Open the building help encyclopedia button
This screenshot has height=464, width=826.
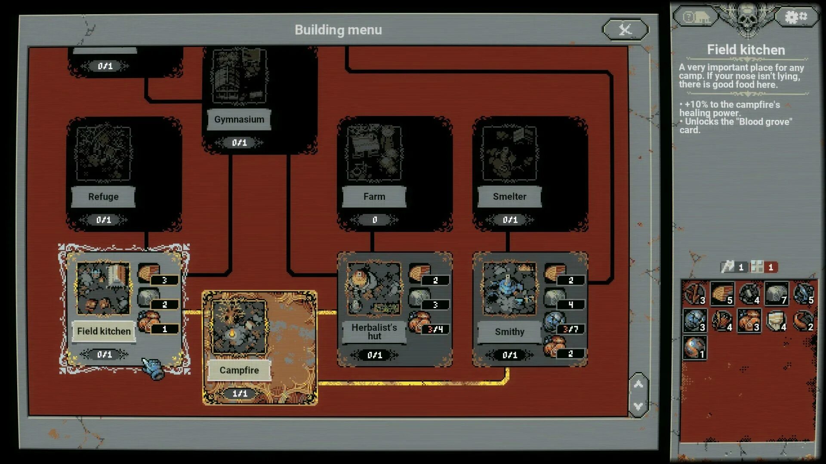pyautogui.click(x=696, y=17)
